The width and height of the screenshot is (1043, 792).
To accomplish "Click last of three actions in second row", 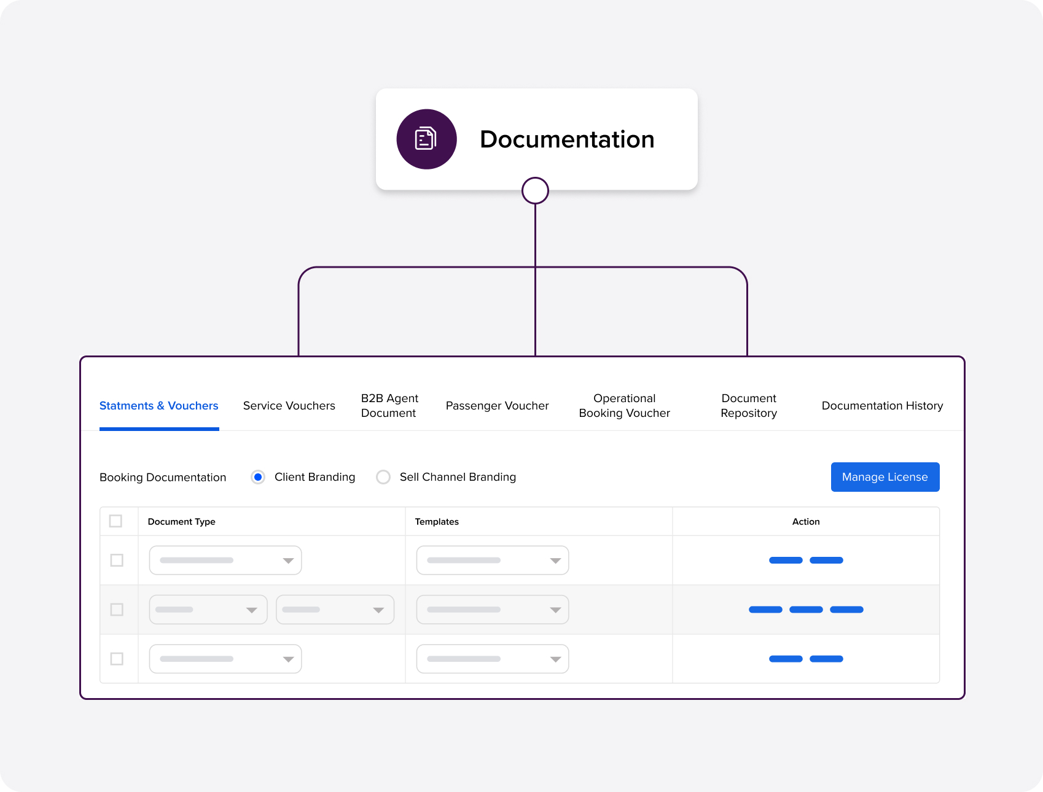I will point(846,610).
